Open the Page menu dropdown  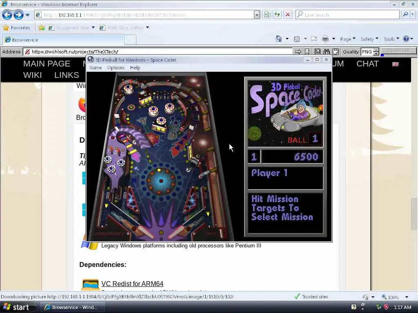click(348, 39)
